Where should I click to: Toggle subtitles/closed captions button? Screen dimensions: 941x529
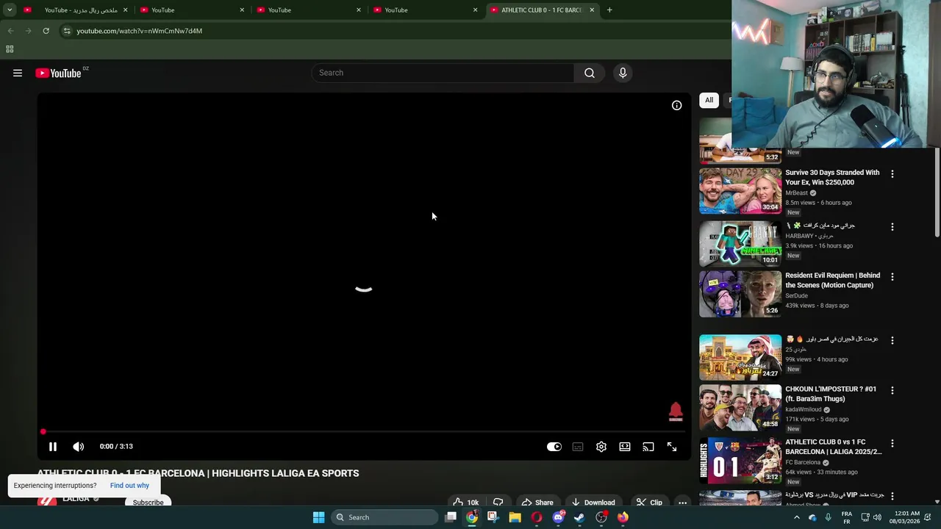(578, 447)
